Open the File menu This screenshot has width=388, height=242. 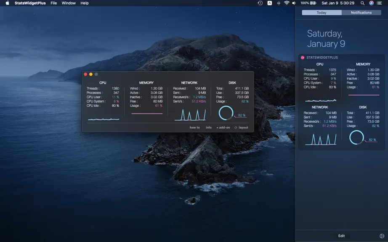pos(54,3)
